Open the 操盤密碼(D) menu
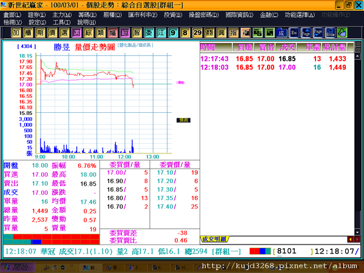 (204, 15)
